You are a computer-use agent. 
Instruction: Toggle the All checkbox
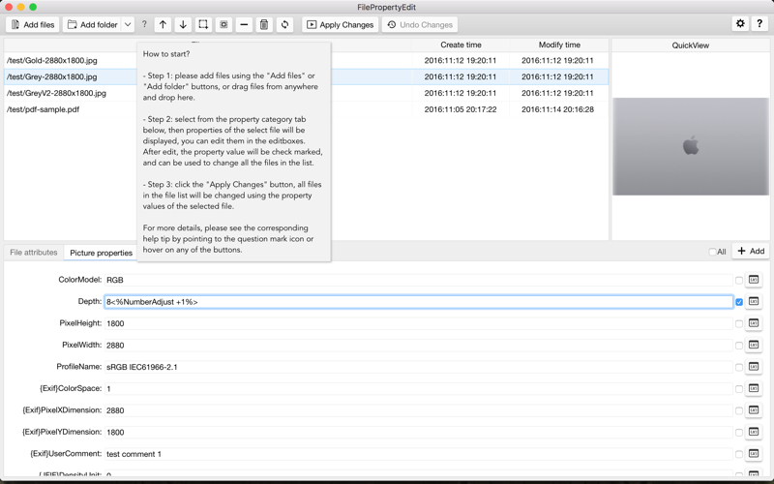712,252
